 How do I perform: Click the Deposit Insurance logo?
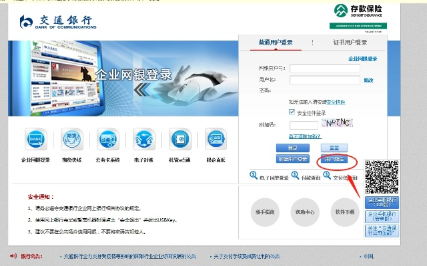(x=358, y=11)
